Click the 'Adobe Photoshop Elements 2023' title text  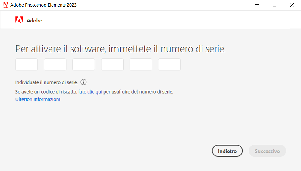[43, 5]
